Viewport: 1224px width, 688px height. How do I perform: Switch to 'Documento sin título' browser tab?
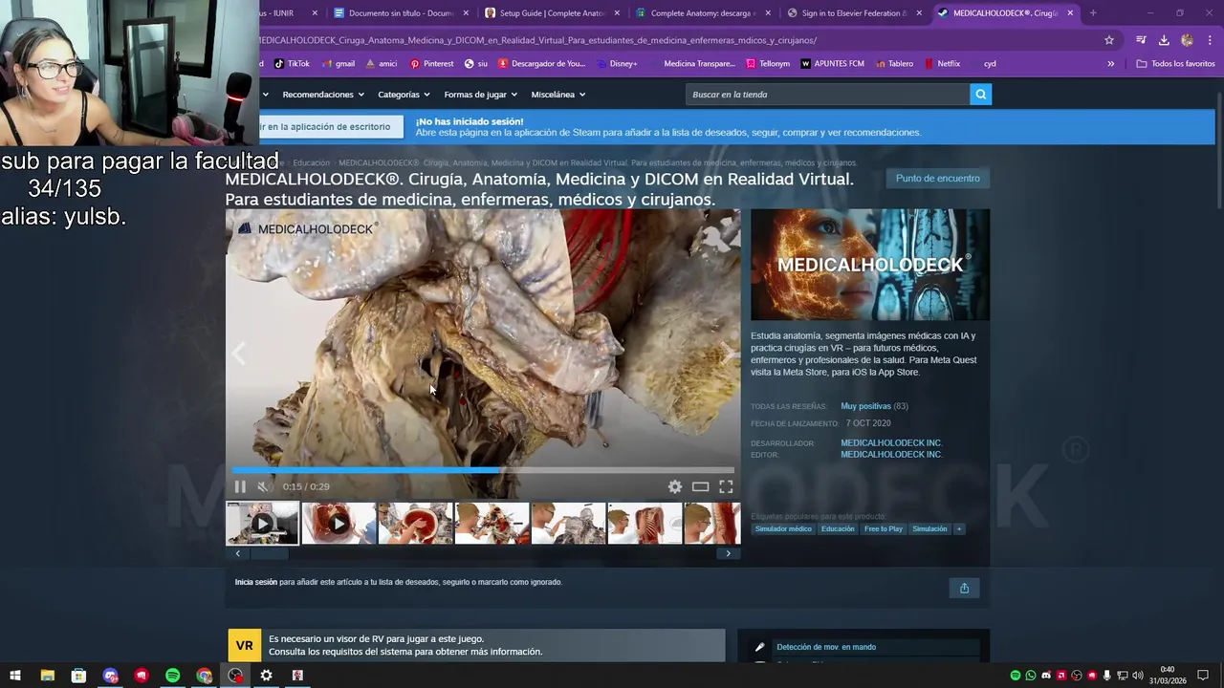[x=402, y=13]
